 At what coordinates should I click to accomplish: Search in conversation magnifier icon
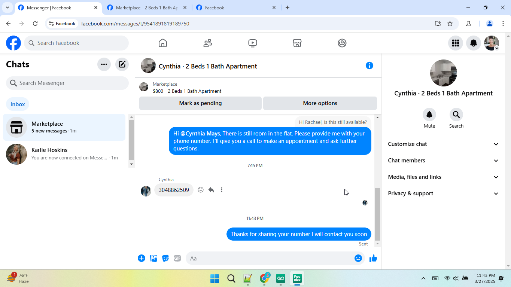coord(456,115)
